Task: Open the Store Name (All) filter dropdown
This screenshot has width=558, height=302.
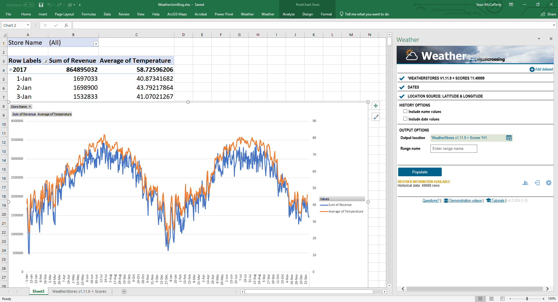Action: click(96, 44)
